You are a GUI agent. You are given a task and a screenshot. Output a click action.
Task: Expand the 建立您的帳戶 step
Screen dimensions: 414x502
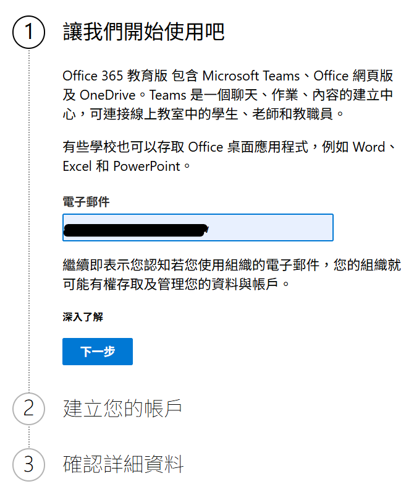(x=122, y=409)
